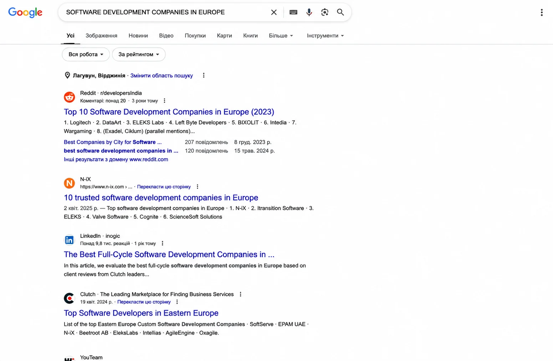553x361 pixels.
Task: Click the Лагувун, Вірджинія location text
Action: [x=99, y=75]
